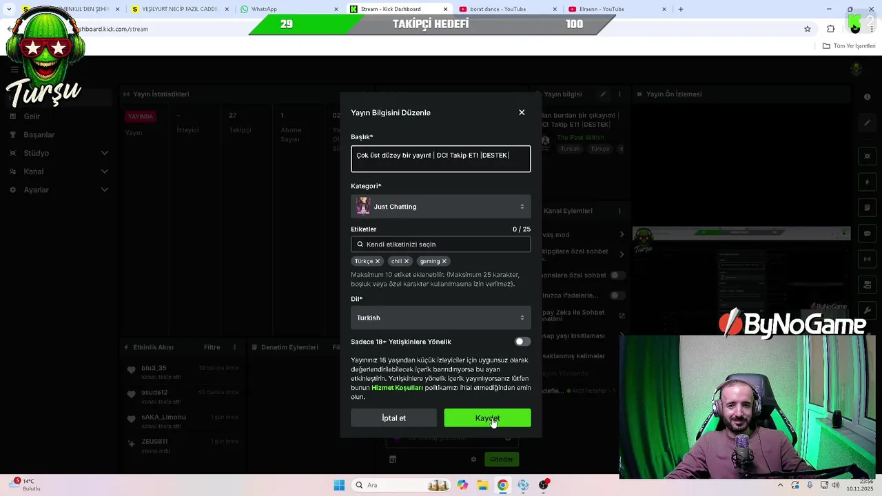
Task: Expand the Ayarlar sidebar section
Action: coord(105,189)
